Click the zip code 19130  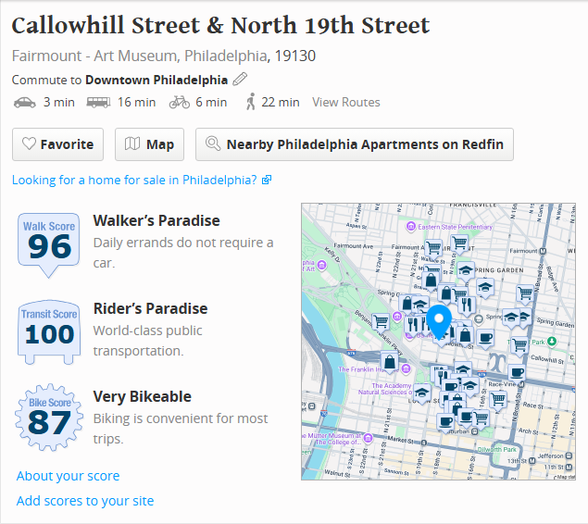click(295, 56)
